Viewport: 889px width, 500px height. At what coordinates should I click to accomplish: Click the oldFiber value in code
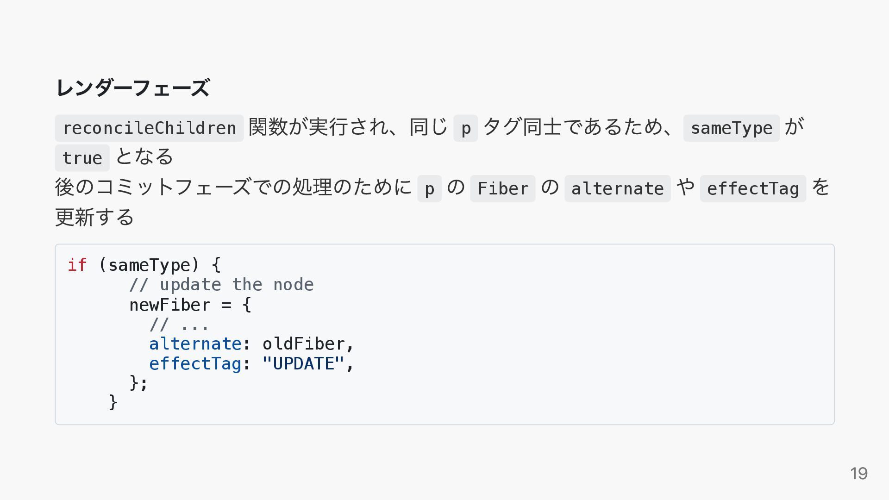pyautogui.click(x=304, y=344)
